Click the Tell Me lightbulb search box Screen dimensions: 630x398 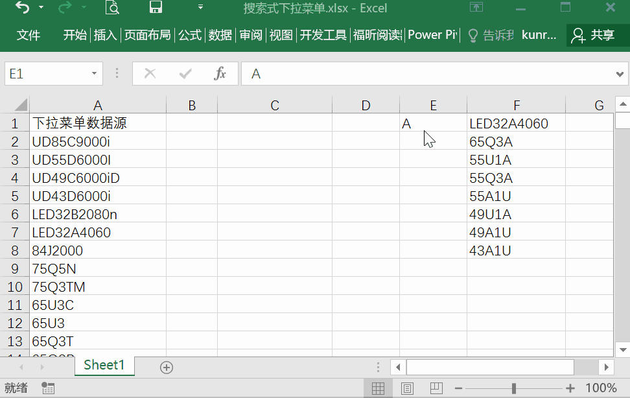click(x=491, y=36)
